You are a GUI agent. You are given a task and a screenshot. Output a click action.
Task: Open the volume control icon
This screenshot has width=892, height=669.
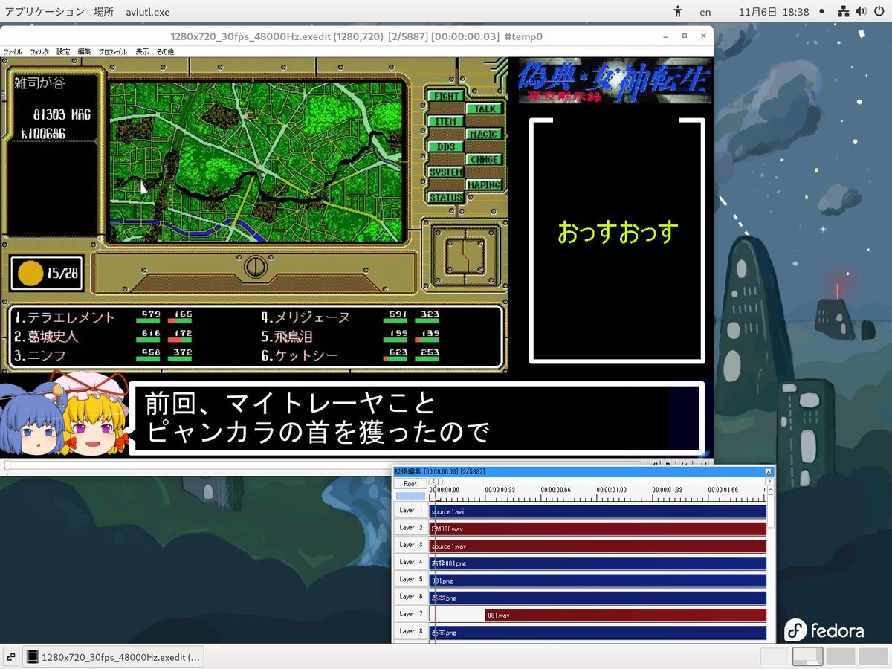[x=861, y=12]
